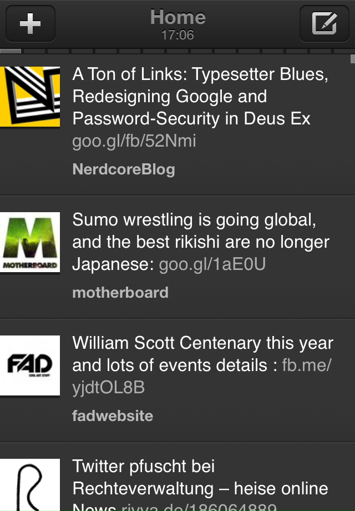
Task: Open NerdcoreBlog's yellow striped avatar
Action: (30, 96)
